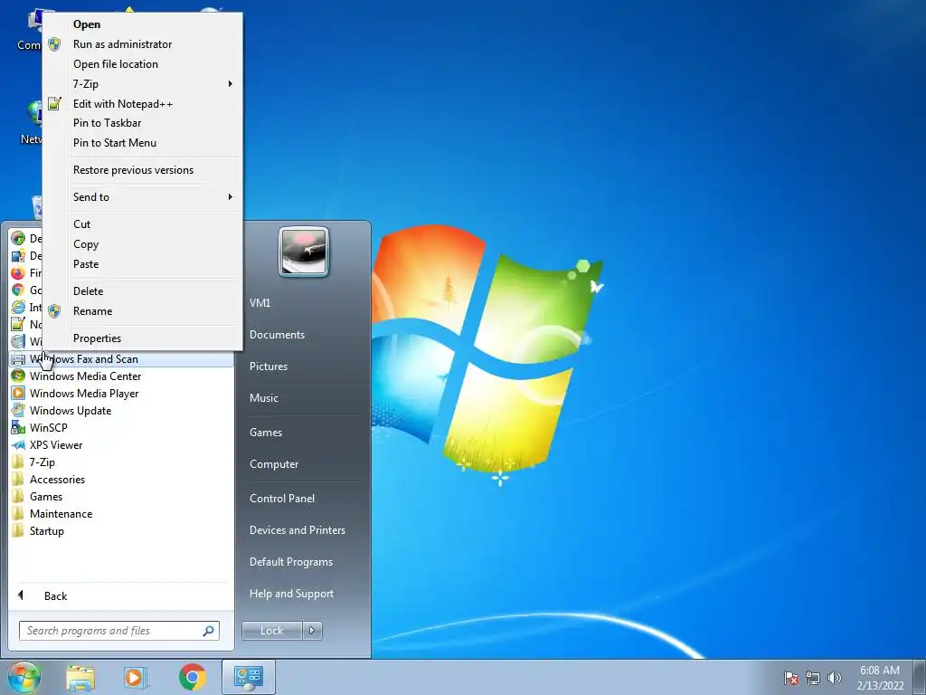This screenshot has width=926, height=695.
Task: Click the Search programs and files box
Action: pos(119,631)
